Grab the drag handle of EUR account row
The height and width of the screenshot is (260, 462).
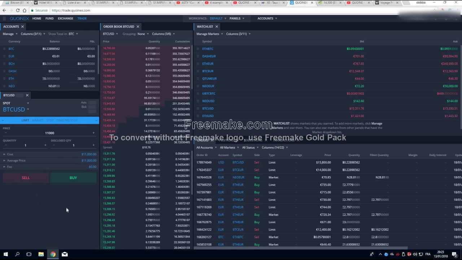[x=4, y=56]
